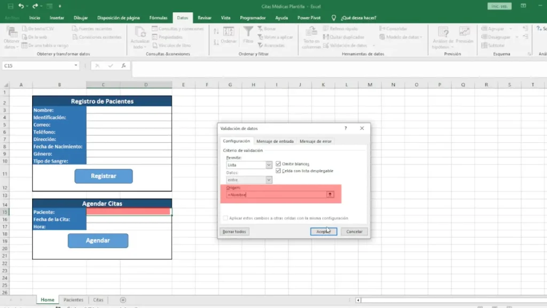Switch to the Pacientes sheet tab
The image size is (547, 308).
click(x=73, y=300)
